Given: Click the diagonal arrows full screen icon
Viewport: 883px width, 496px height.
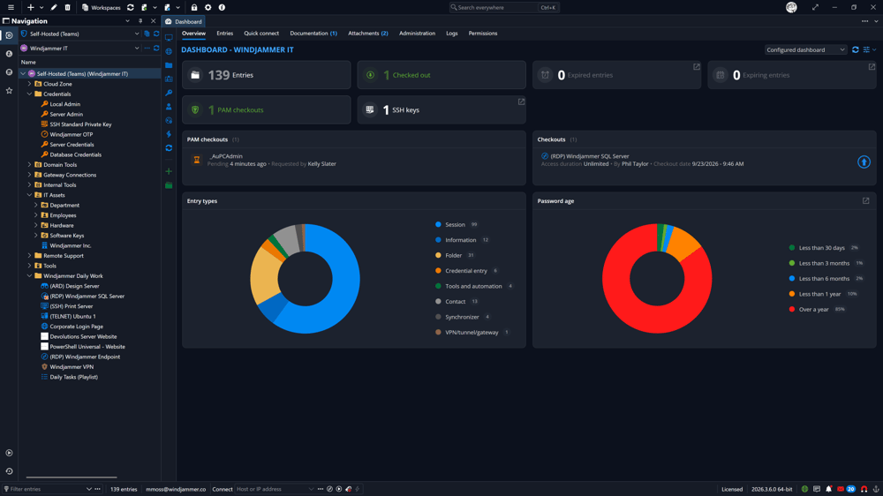Looking at the screenshot, I should (x=815, y=7).
